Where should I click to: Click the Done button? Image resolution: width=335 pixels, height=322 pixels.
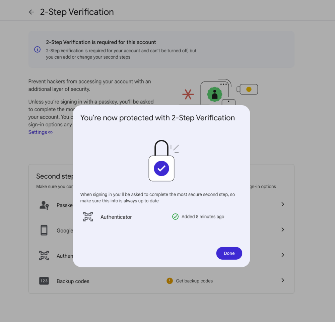click(x=229, y=253)
